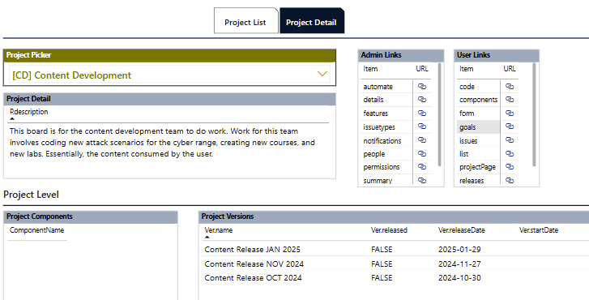Open the list user link icon

(x=510, y=153)
